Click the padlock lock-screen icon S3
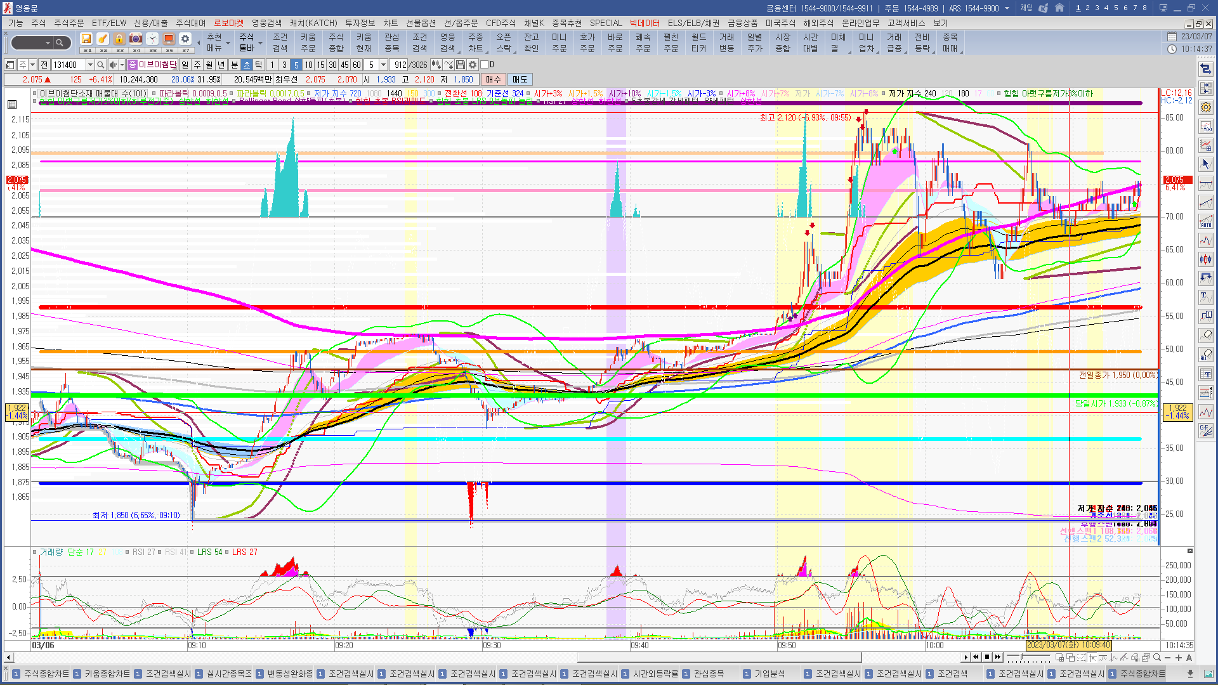 (119, 39)
